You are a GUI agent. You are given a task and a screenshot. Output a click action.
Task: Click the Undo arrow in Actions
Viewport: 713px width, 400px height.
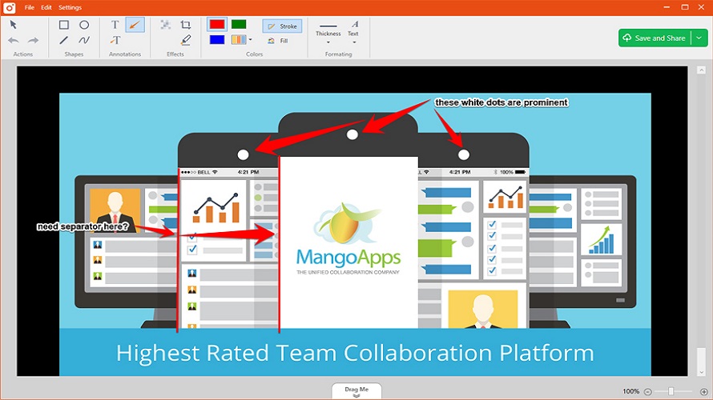pos(14,40)
